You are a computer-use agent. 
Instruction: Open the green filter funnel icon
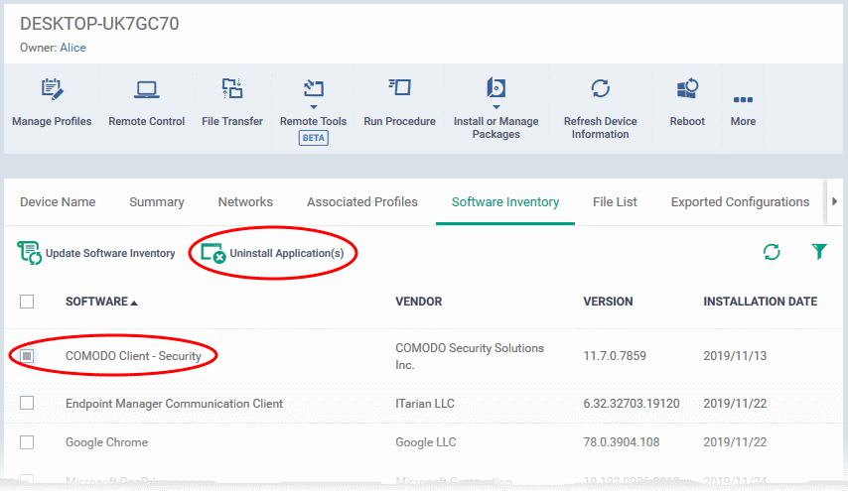coord(819,251)
